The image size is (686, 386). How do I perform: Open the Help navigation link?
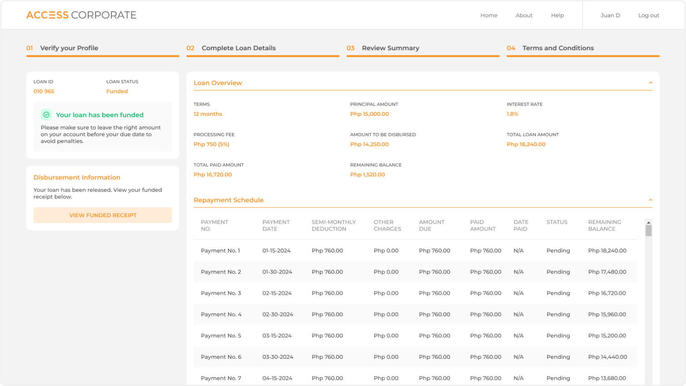557,15
